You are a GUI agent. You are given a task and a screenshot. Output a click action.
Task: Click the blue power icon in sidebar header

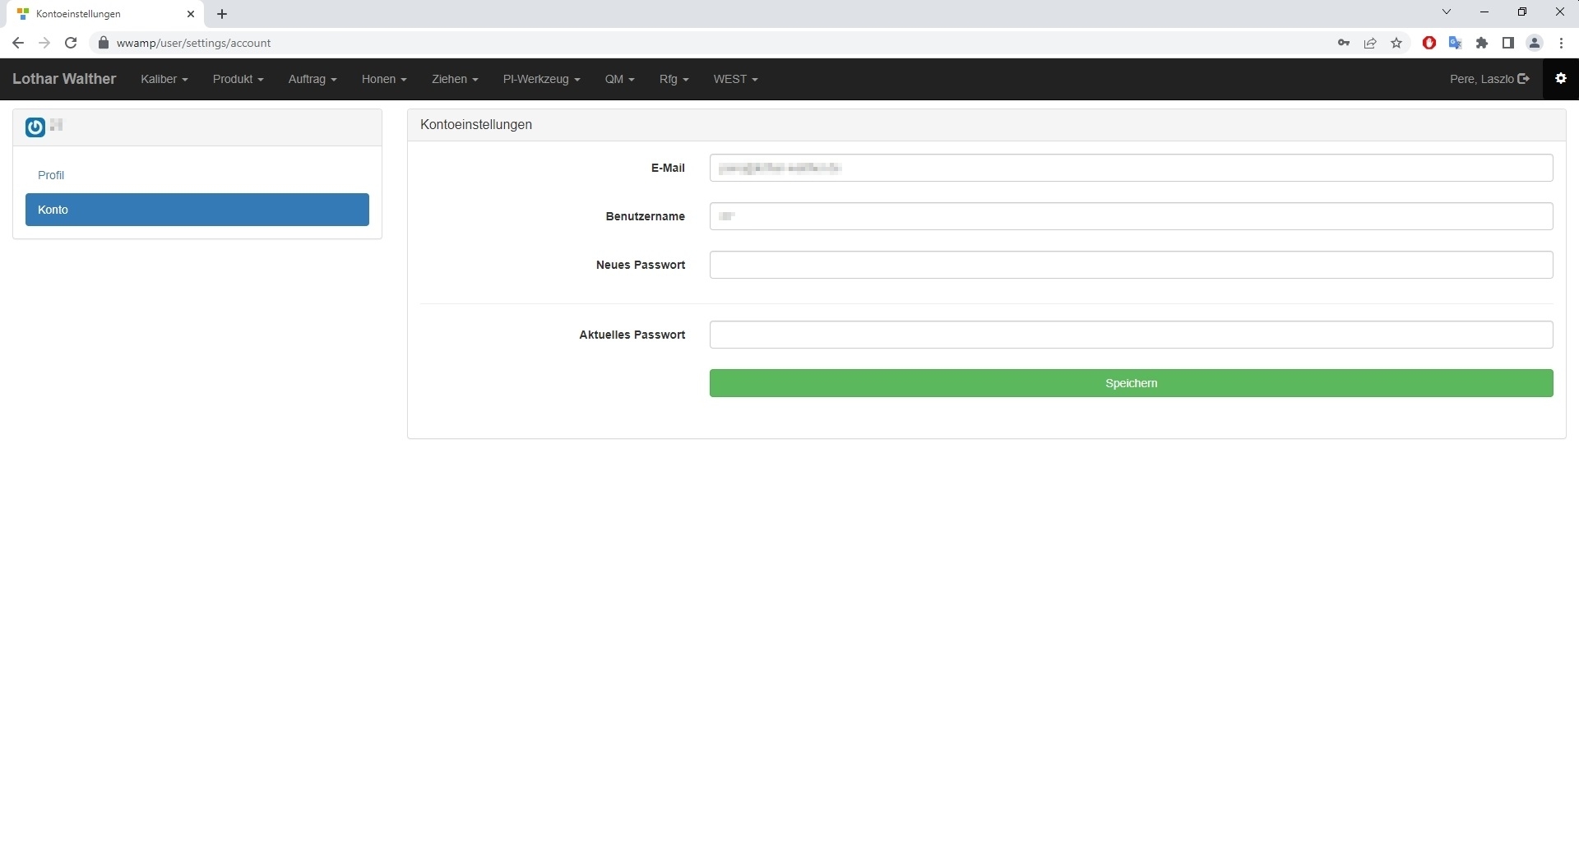coord(35,127)
